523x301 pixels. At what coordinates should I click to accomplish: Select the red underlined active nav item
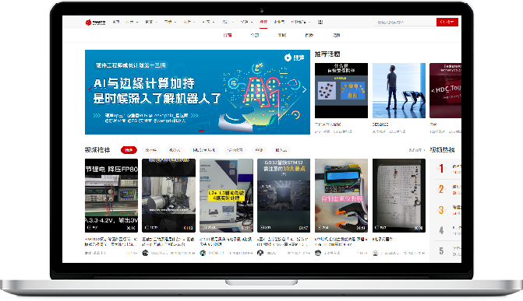(263, 22)
